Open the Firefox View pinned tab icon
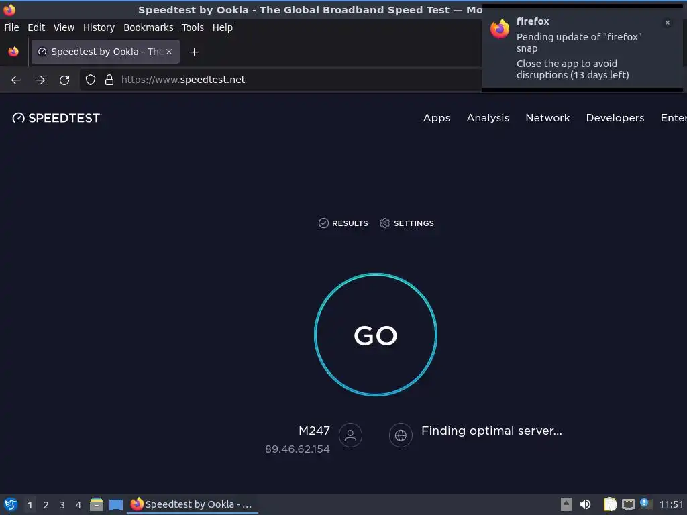The image size is (687, 515). click(13, 52)
